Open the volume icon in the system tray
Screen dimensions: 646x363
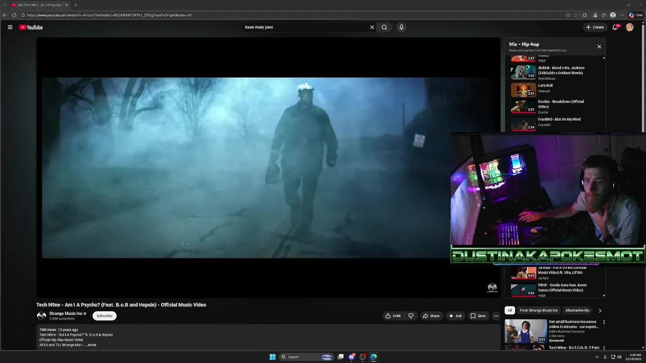[x=619, y=357]
